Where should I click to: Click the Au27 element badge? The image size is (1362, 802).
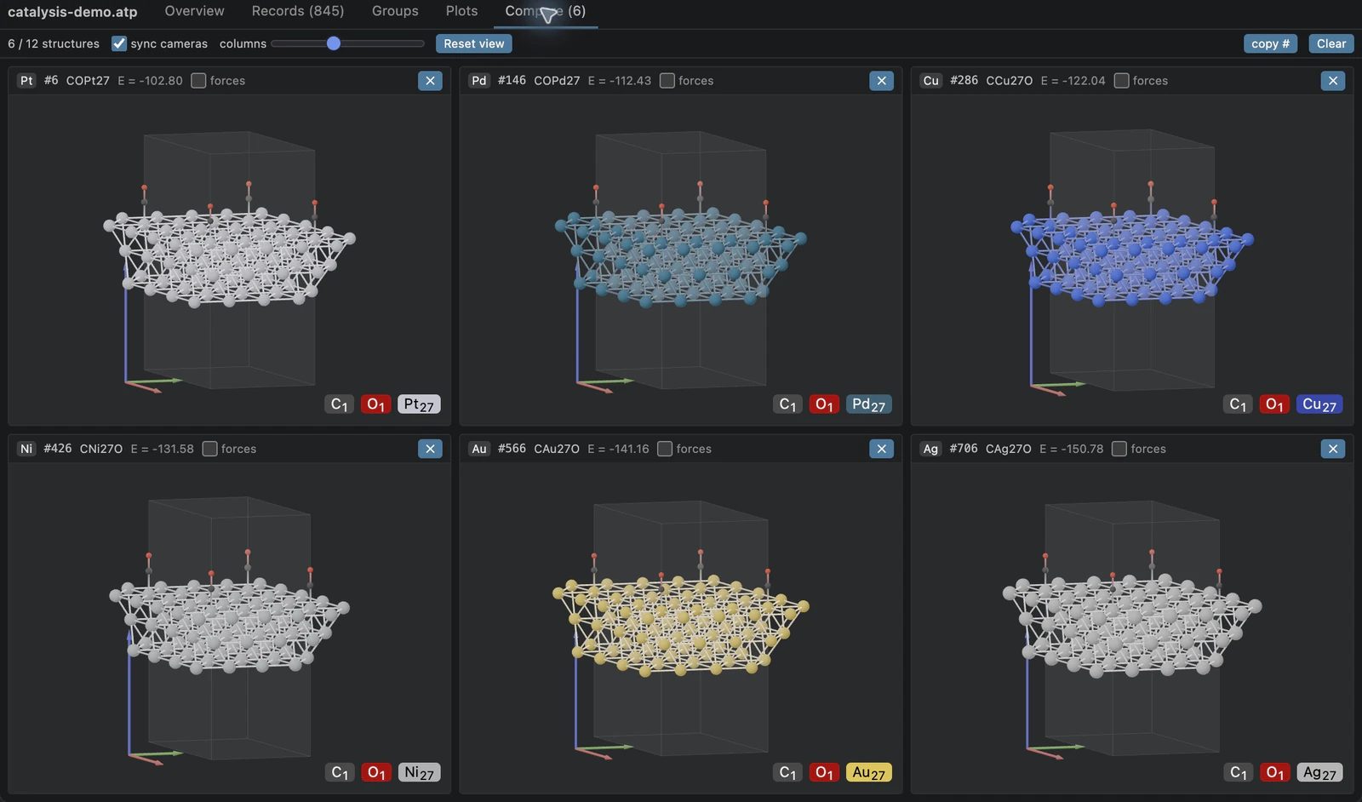pyautogui.click(x=869, y=772)
